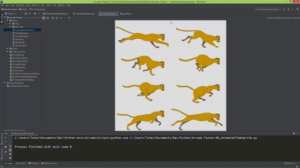Toggle the transparency chessboard in image viewer
Viewport: 300px width, 168px height.
click(44, 18)
